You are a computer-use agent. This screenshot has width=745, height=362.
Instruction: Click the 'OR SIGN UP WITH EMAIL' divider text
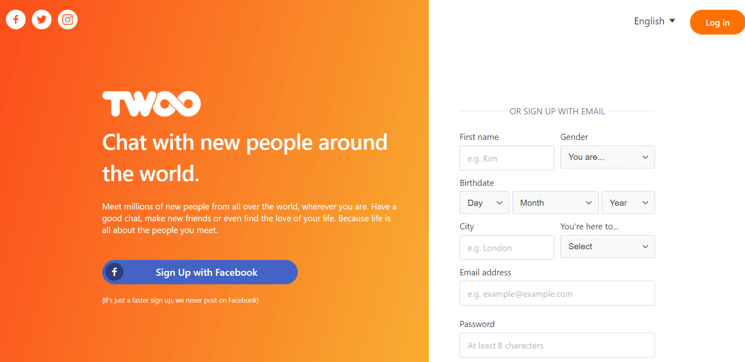click(x=557, y=111)
